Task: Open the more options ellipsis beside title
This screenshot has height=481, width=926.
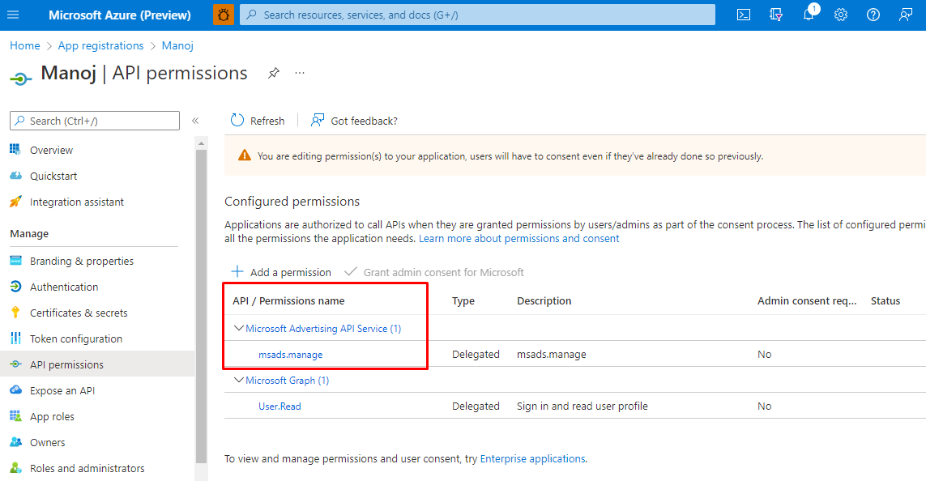Action: point(300,73)
